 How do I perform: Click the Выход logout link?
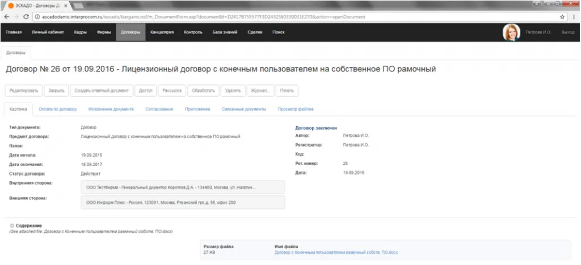tap(567, 33)
